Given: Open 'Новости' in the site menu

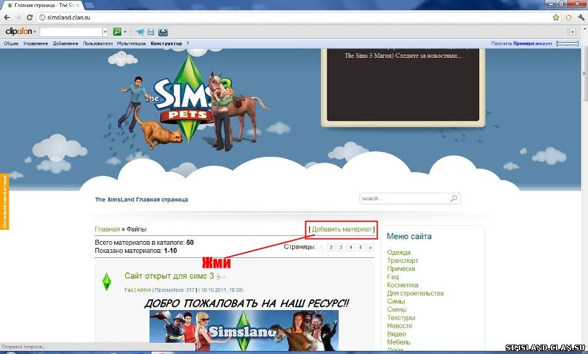Looking at the screenshot, I should [400, 326].
